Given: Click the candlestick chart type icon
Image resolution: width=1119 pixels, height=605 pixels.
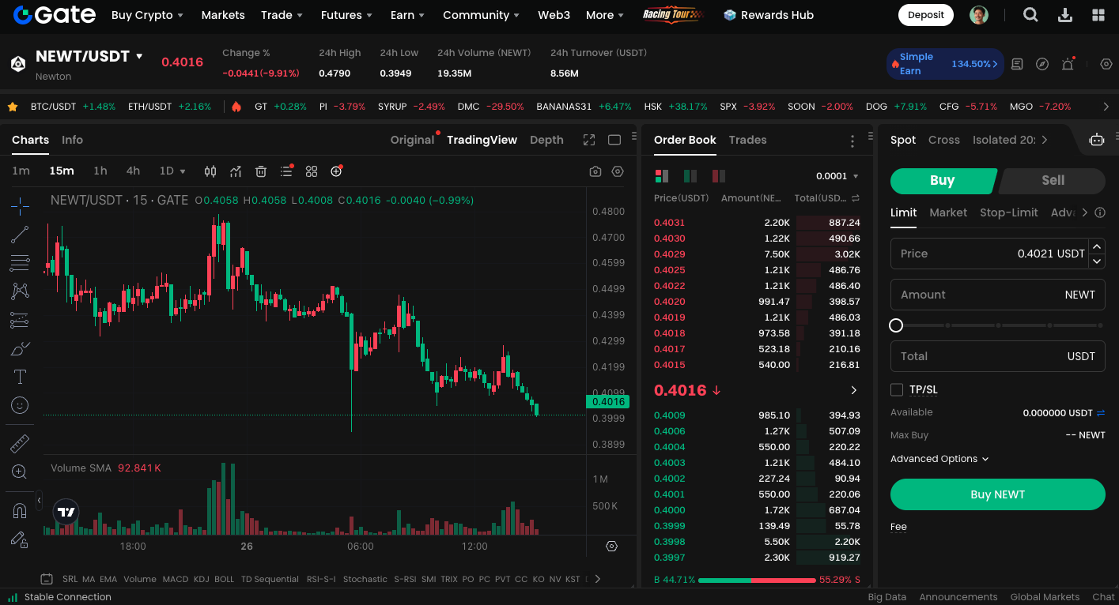Looking at the screenshot, I should tap(210, 171).
